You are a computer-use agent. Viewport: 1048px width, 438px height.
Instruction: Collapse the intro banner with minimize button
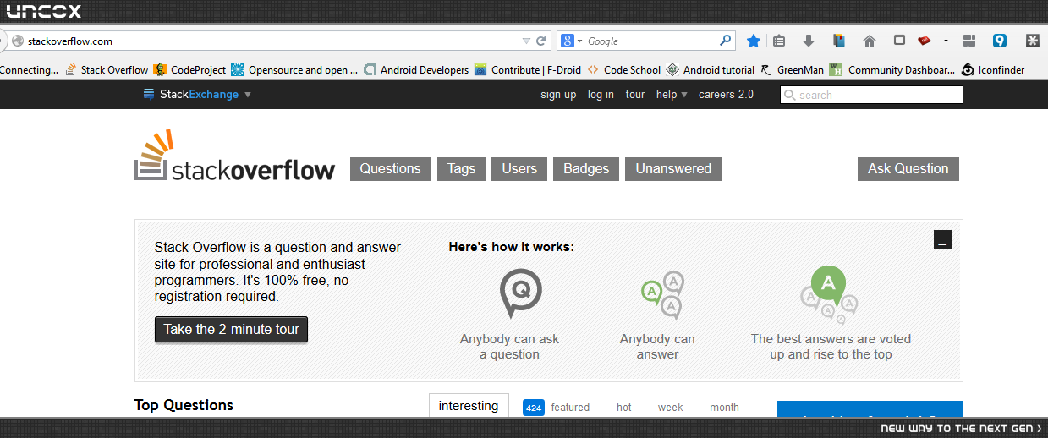coord(943,238)
